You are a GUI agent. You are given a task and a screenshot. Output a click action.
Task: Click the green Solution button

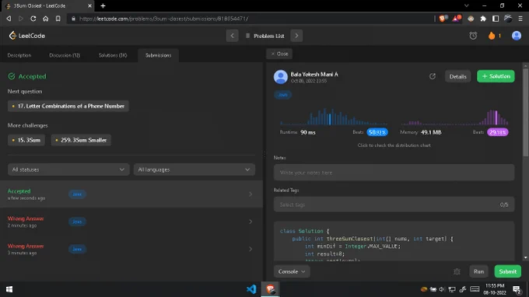(496, 76)
